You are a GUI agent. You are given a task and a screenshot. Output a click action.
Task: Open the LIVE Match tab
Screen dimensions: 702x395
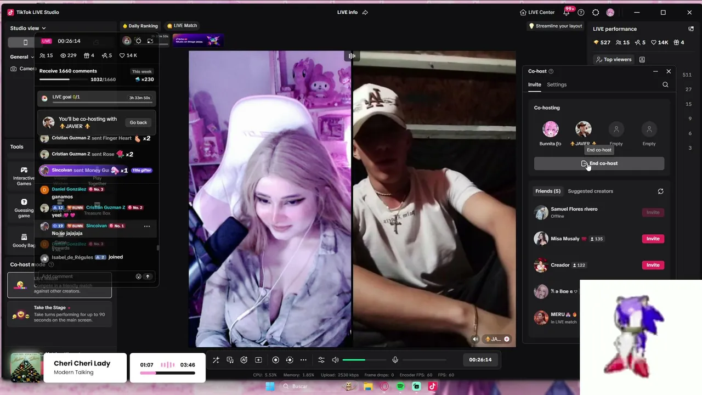click(x=182, y=26)
